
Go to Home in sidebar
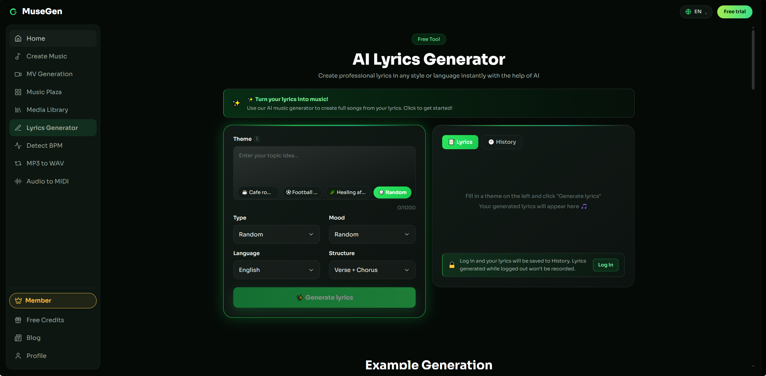53,39
